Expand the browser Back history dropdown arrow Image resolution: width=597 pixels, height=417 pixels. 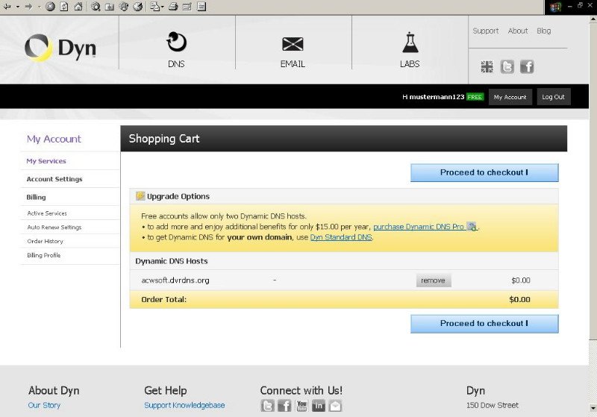[17, 7]
